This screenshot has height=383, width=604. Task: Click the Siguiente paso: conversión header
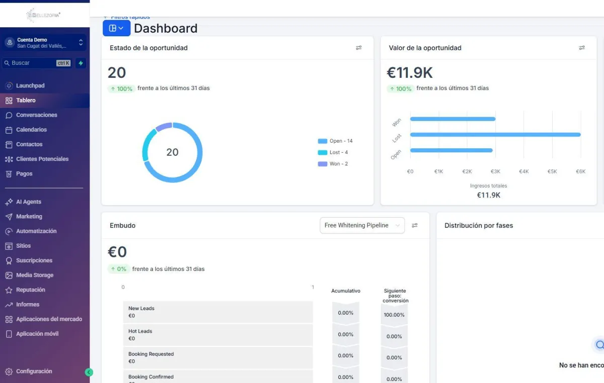pyautogui.click(x=395, y=296)
